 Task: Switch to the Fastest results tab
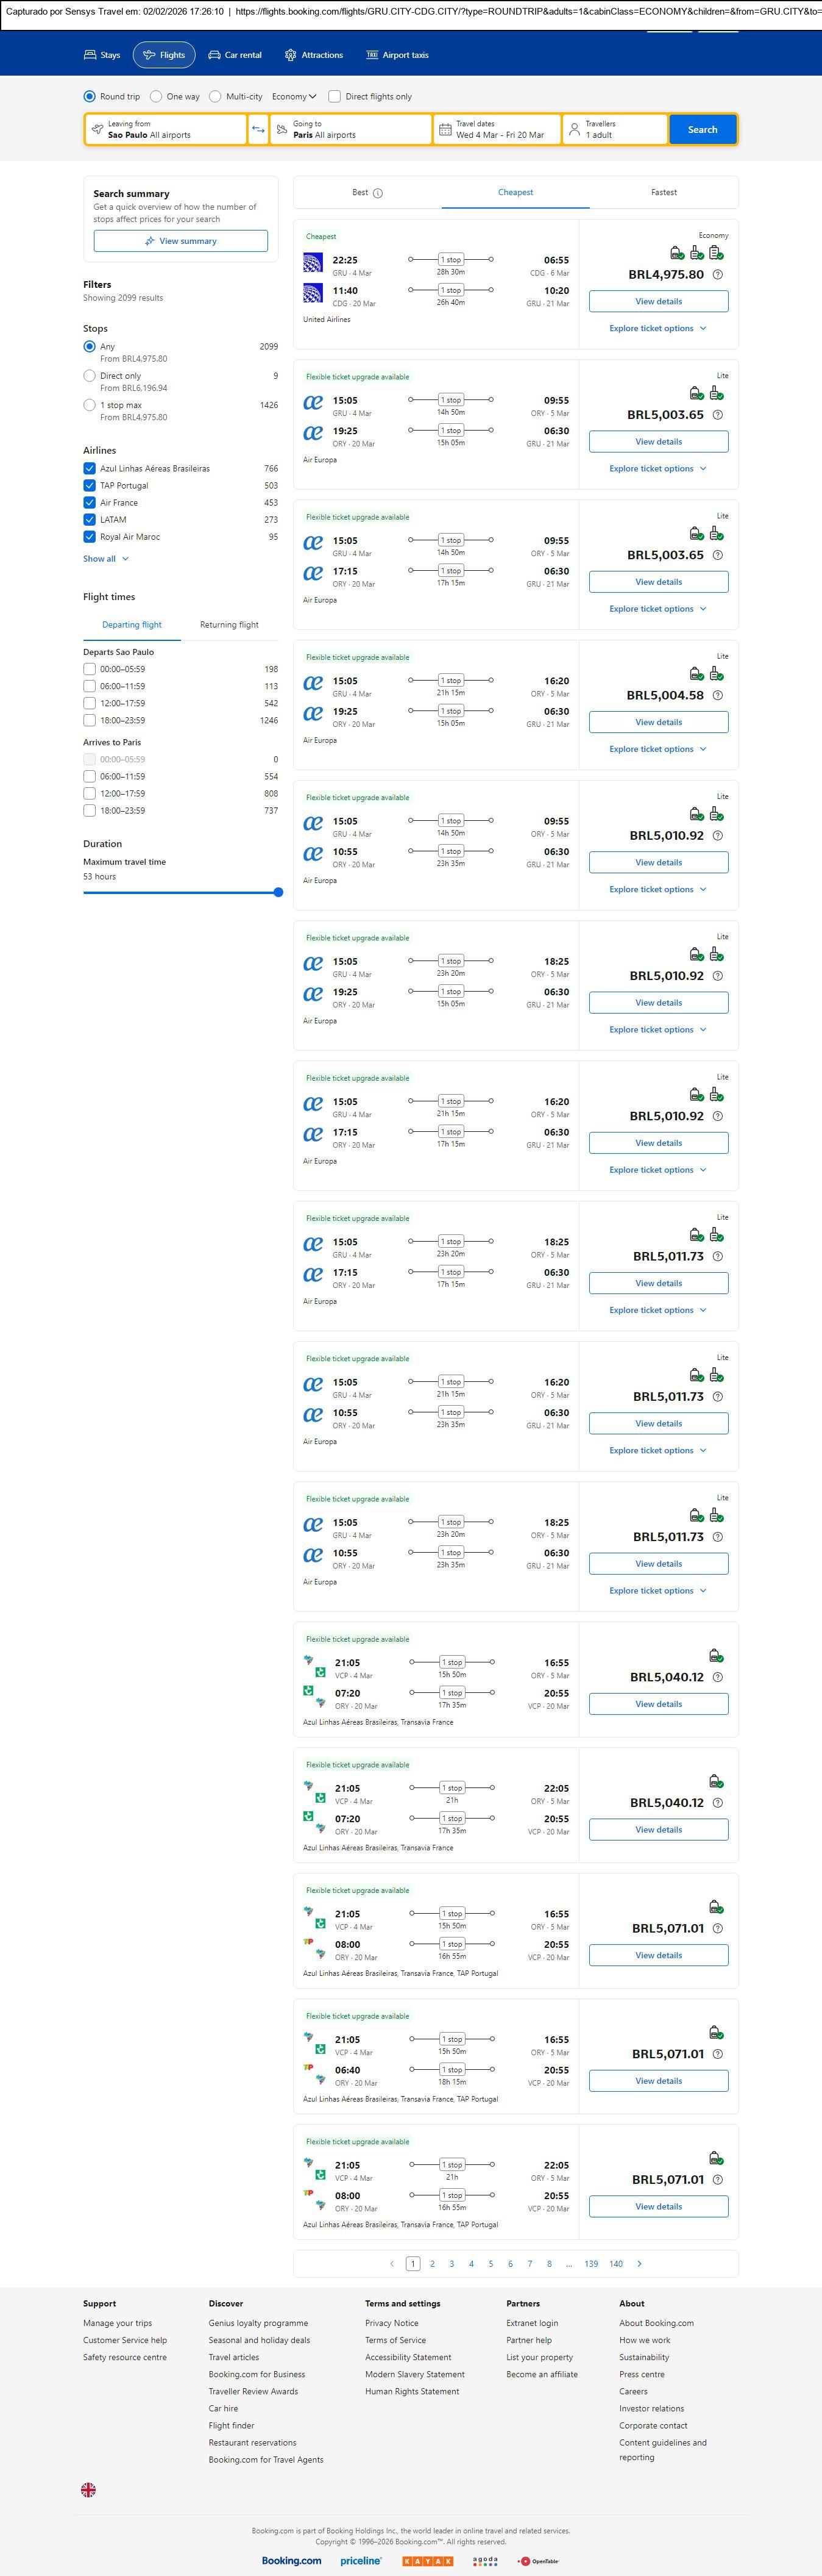point(663,192)
